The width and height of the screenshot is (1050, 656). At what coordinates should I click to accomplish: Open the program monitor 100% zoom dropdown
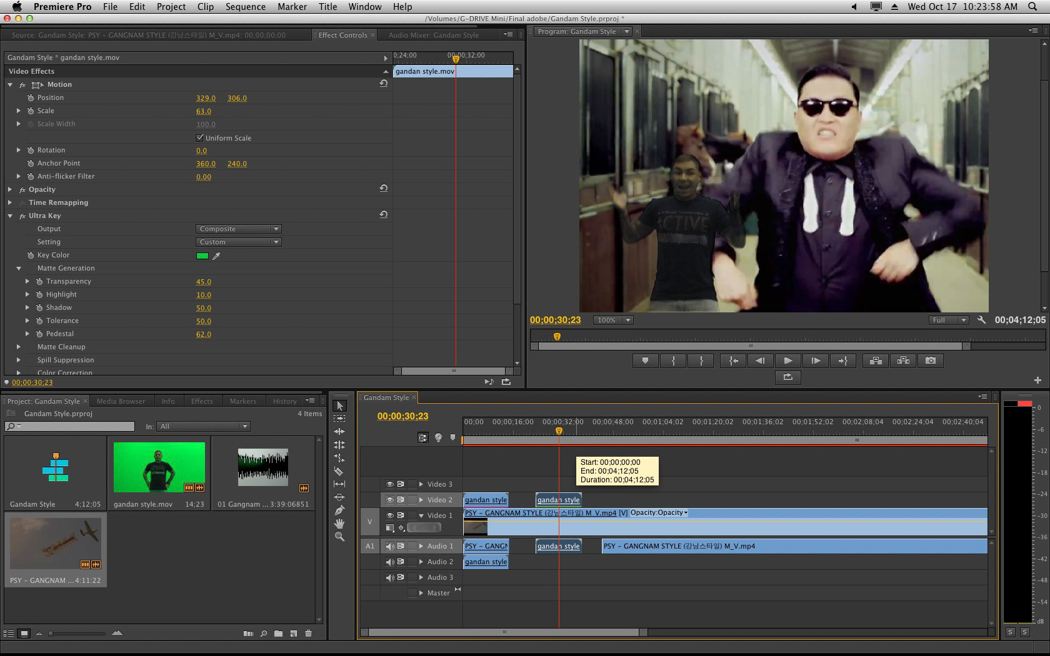click(x=612, y=320)
